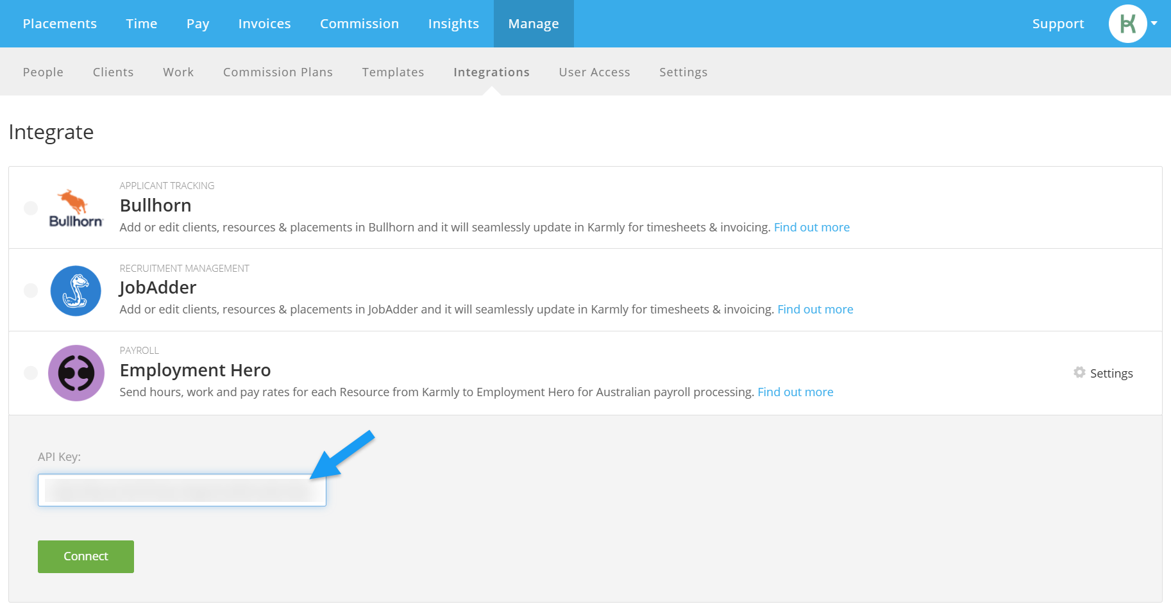This screenshot has height=609, width=1171.
Task: Open the Templates tab
Action: pyautogui.click(x=393, y=72)
